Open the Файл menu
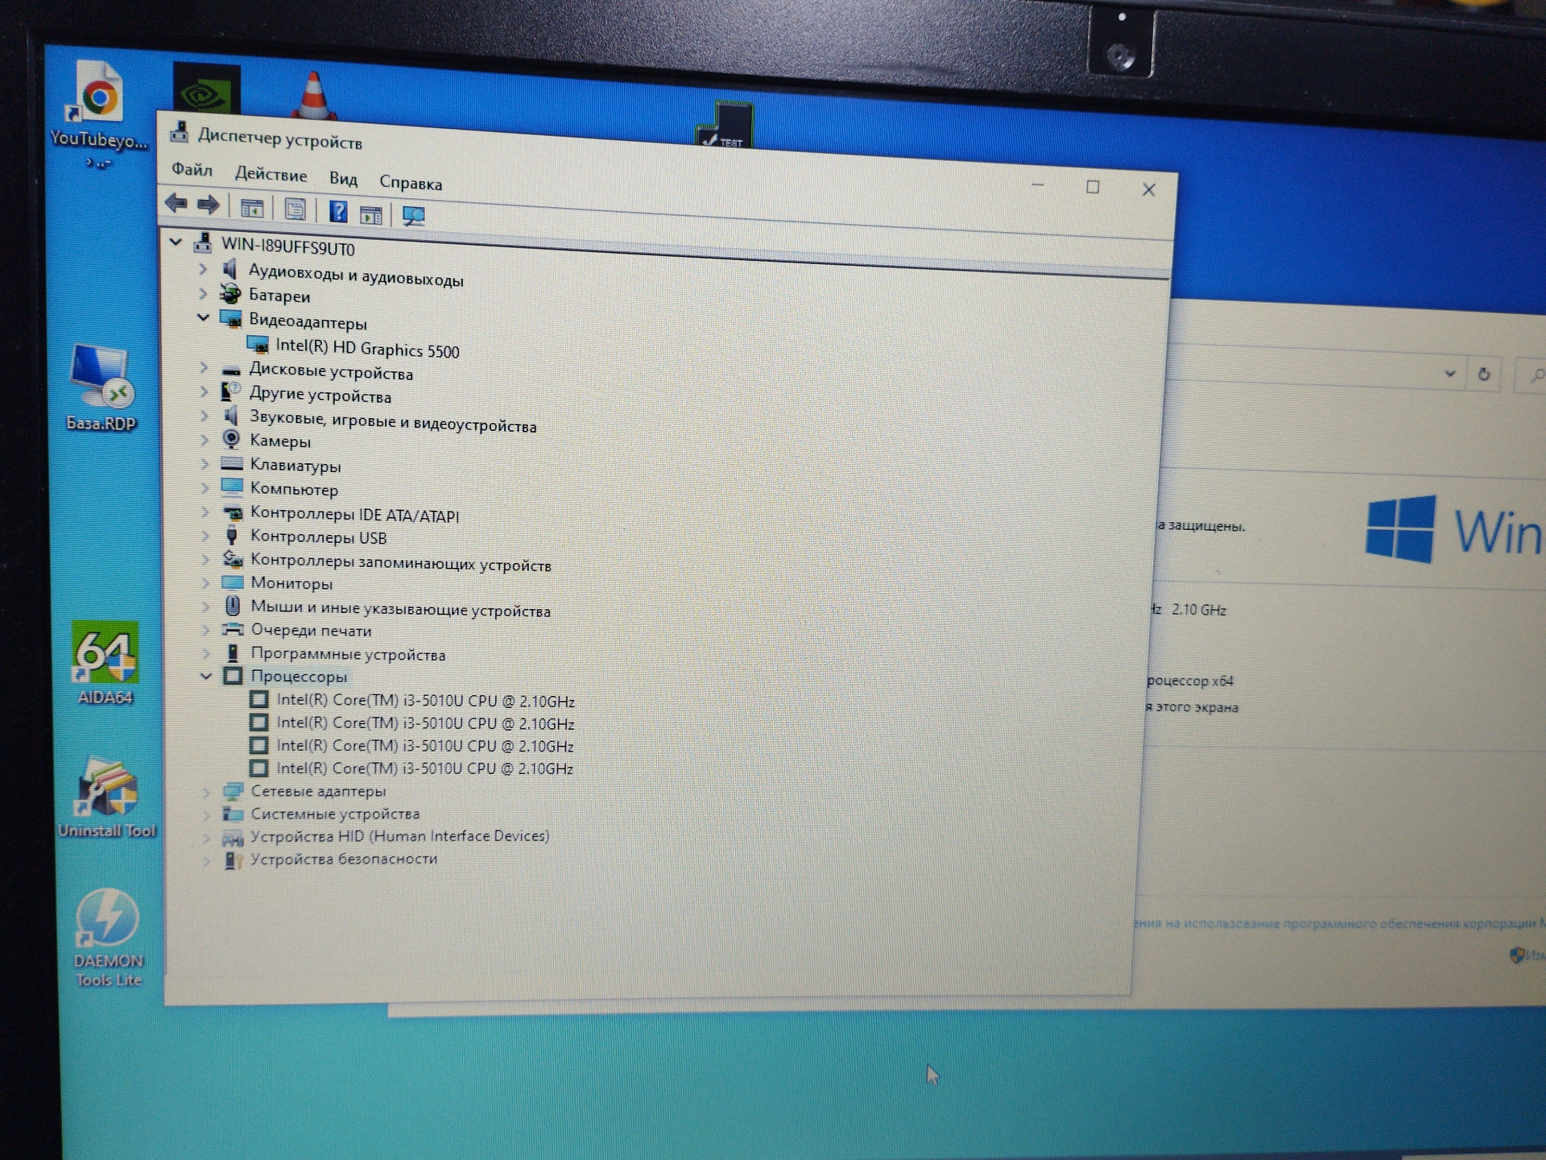The height and width of the screenshot is (1160, 1546). tap(192, 170)
